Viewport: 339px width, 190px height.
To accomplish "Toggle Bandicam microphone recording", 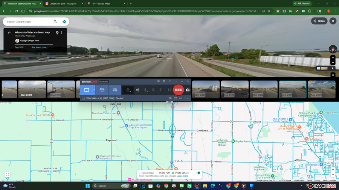I will pyautogui.click(x=145, y=90).
